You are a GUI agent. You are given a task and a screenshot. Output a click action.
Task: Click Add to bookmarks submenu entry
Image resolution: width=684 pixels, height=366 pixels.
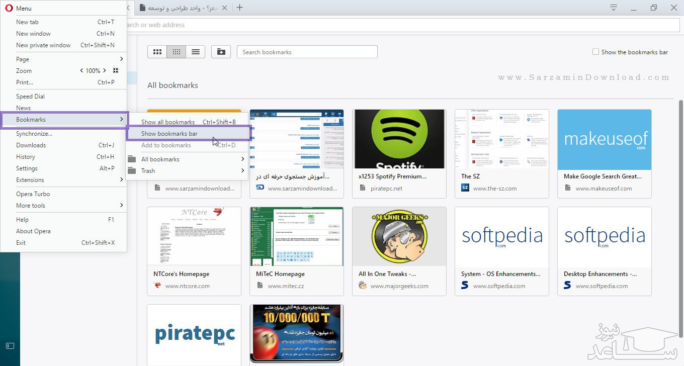point(188,145)
